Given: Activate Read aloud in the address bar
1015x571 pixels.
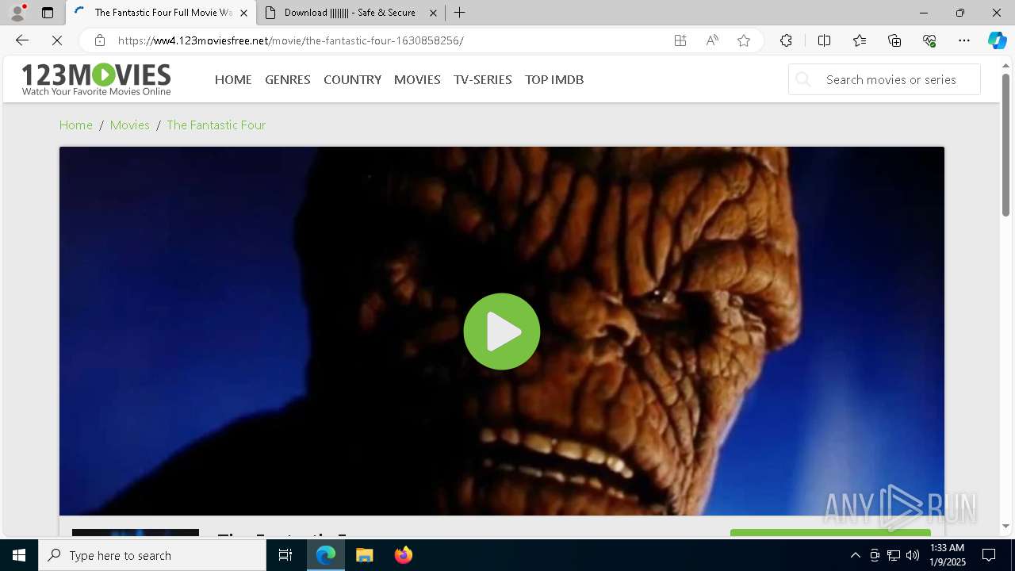Looking at the screenshot, I should [712, 40].
